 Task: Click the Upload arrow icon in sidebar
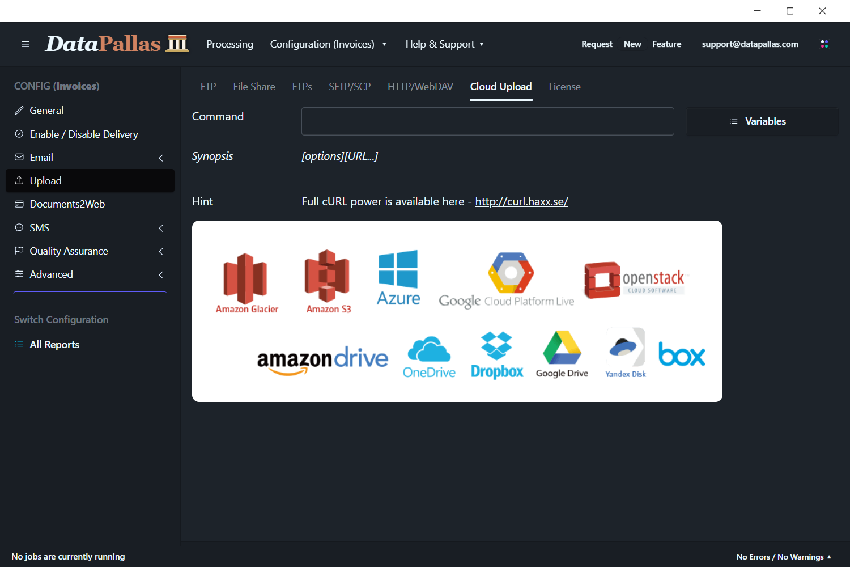click(x=19, y=180)
